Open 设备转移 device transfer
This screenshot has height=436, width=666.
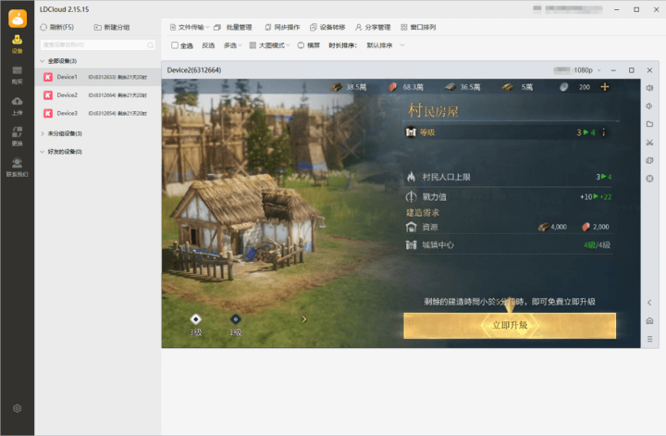[327, 27]
